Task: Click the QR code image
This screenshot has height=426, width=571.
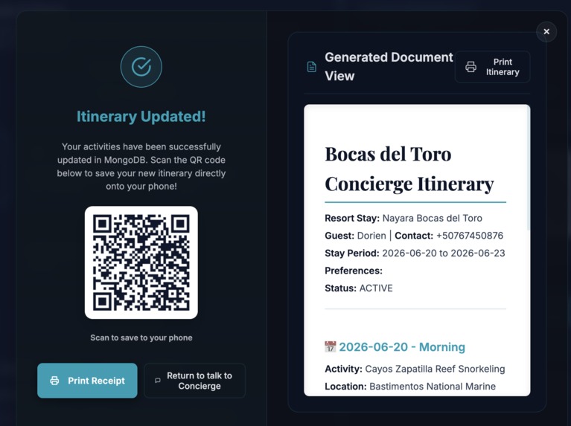Action: [141, 262]
